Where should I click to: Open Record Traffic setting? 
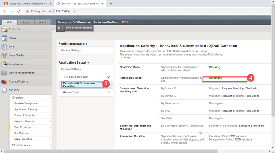click(71, 93)
